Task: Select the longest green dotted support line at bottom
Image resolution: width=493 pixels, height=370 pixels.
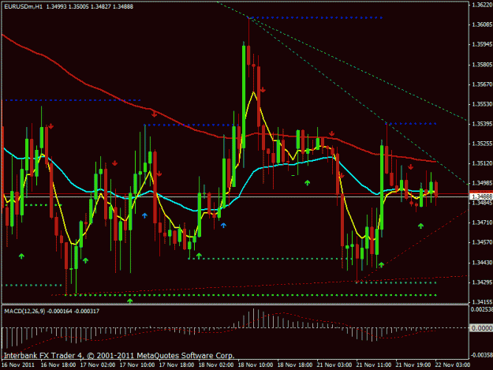Action: [x=251, y=295]
